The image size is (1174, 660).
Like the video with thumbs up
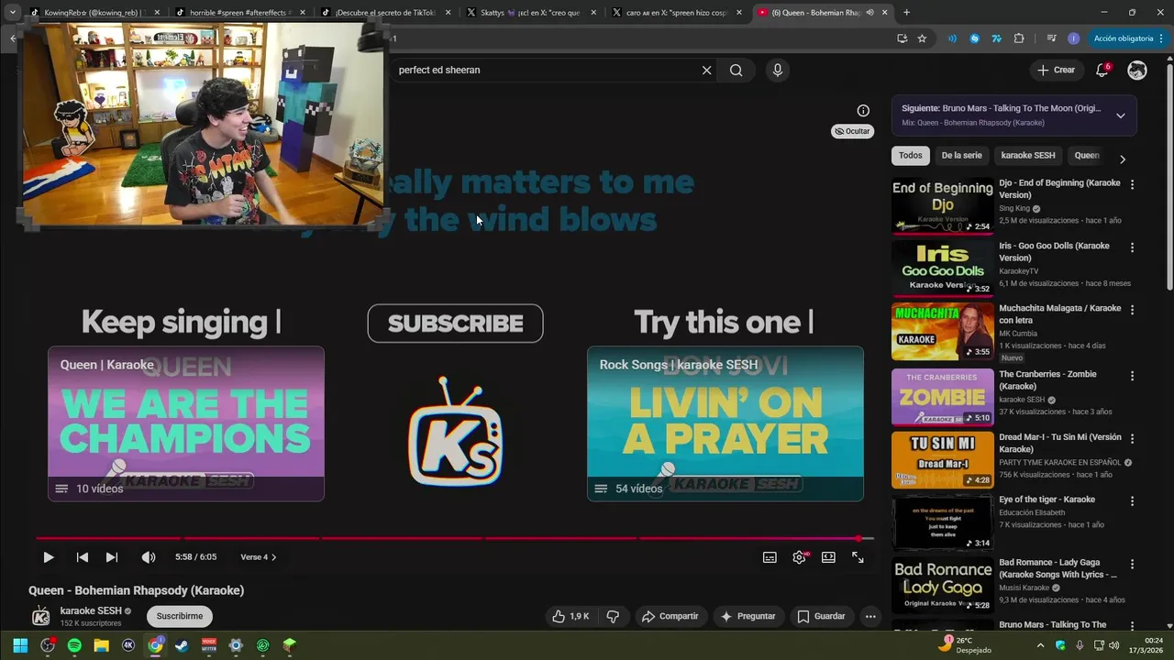[x=571, y=616]
